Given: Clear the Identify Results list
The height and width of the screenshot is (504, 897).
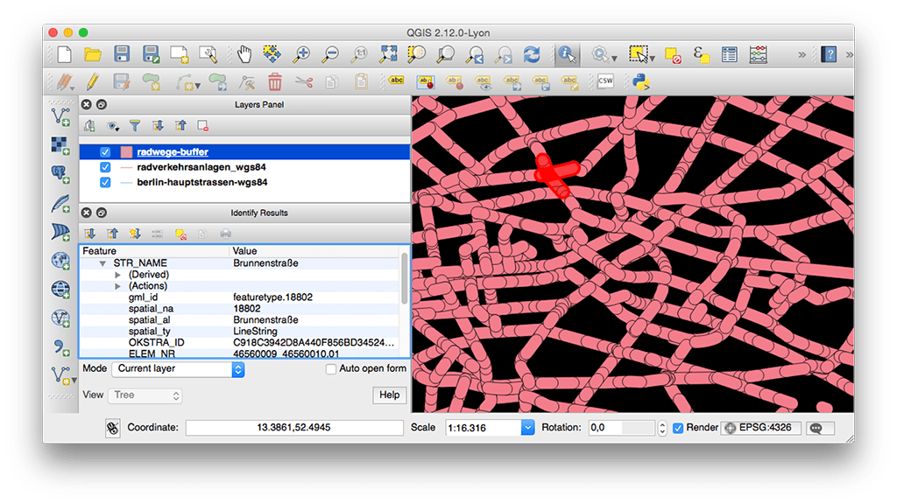Looking at the screenshot, I should (x=181, y=234).
